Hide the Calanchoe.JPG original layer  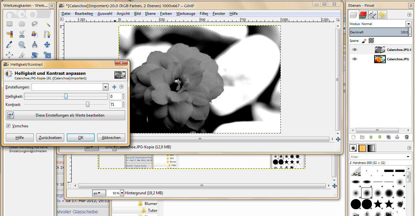[x=355, y=59]
